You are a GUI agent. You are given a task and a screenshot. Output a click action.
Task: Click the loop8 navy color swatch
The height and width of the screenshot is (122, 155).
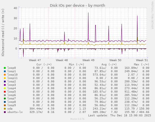coord(5,102)
